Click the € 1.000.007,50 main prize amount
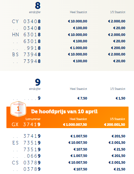134x174 pixels. (75, 125)
